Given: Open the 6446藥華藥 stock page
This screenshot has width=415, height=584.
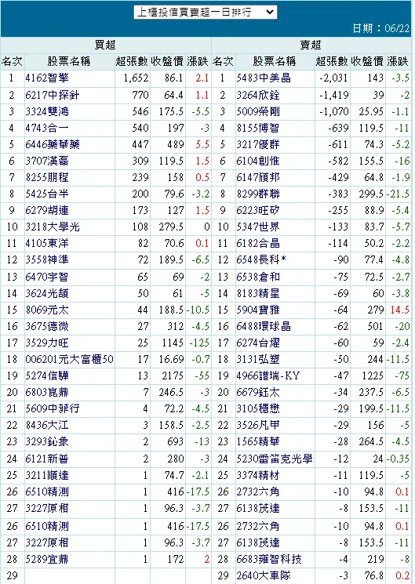Looking at the screenshot, I should [53, 144].
